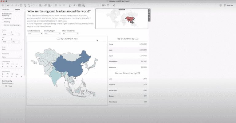This screenshot has height=123, width=236.
Task: Click the China row in Top 5
Action: click(128, 44)
